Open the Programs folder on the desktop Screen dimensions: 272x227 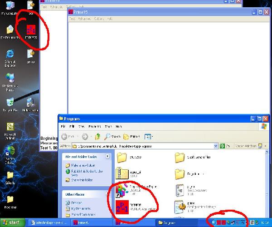[x=10, y=202]
